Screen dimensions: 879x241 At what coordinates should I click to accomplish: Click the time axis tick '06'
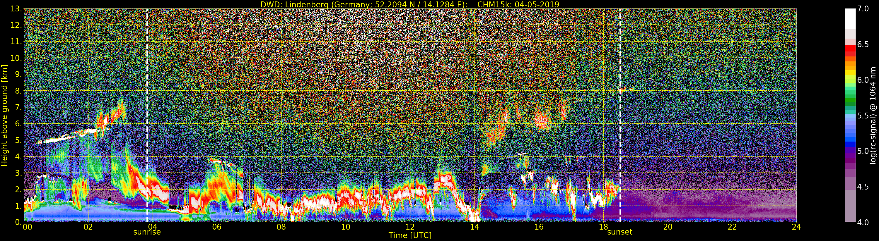tap(217, 227)
